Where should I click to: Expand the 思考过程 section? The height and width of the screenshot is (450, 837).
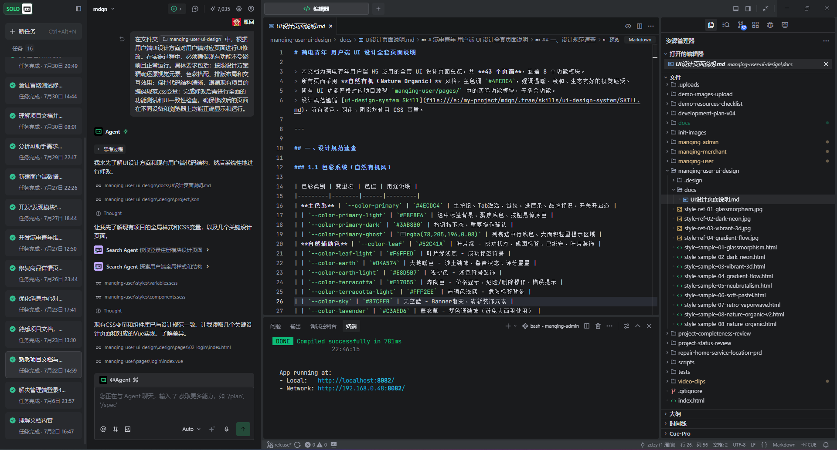(x=110, y=149)
